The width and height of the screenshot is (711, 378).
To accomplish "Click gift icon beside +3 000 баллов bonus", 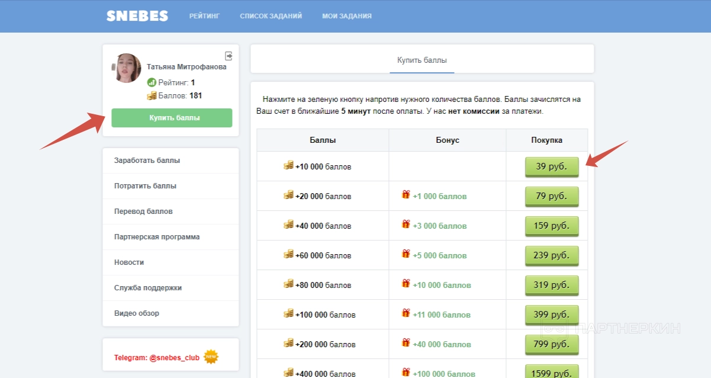I will 406,225.
